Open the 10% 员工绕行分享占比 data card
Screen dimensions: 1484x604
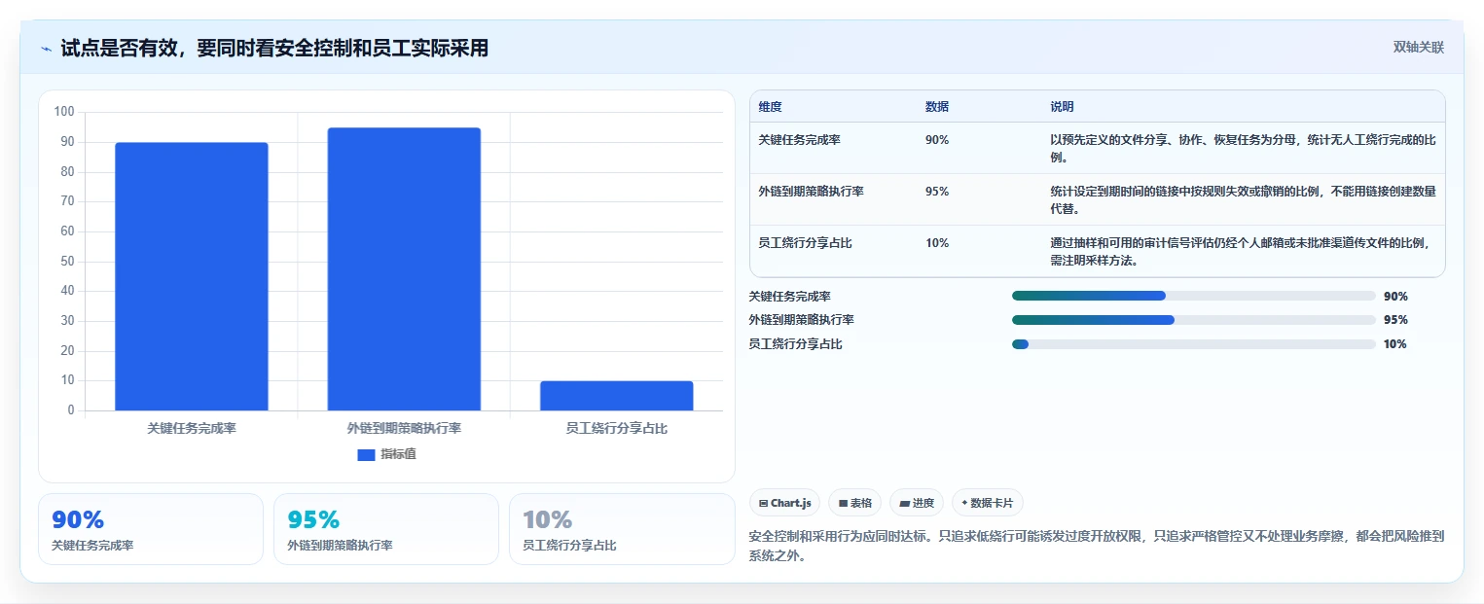[x=622, y=529]
